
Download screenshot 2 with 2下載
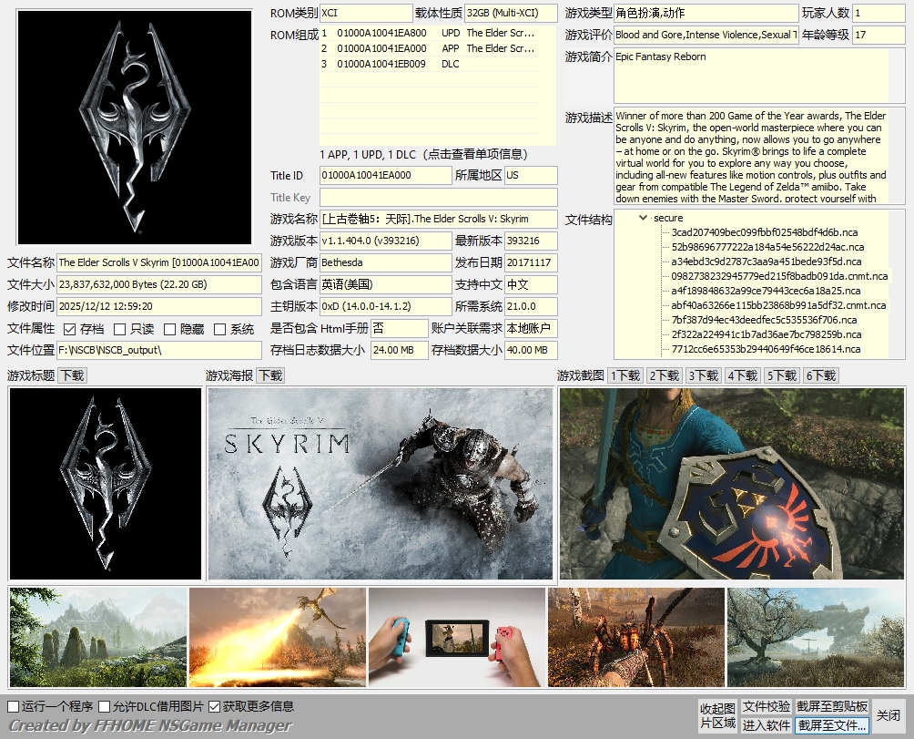click(665, 375)
